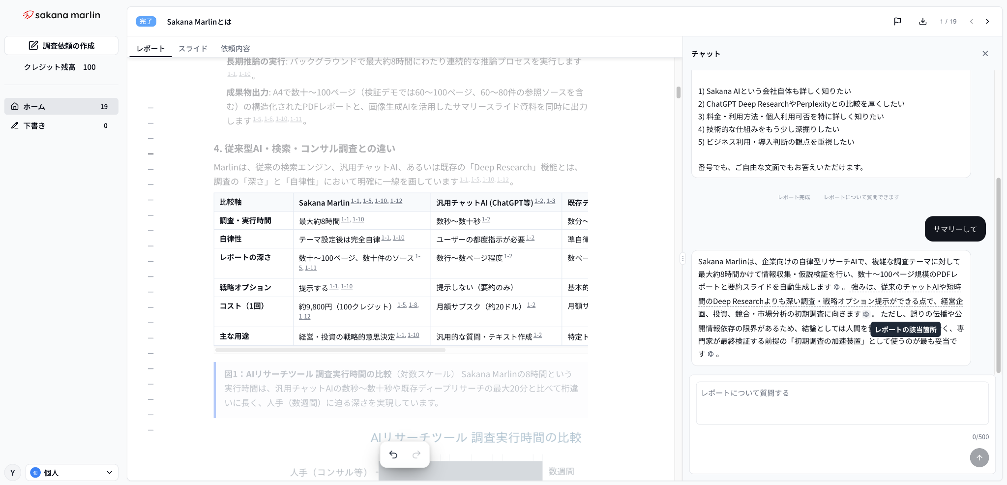Click the chat panel resize handle
This screenshot has height=485, width=1007.
[682, 258]
